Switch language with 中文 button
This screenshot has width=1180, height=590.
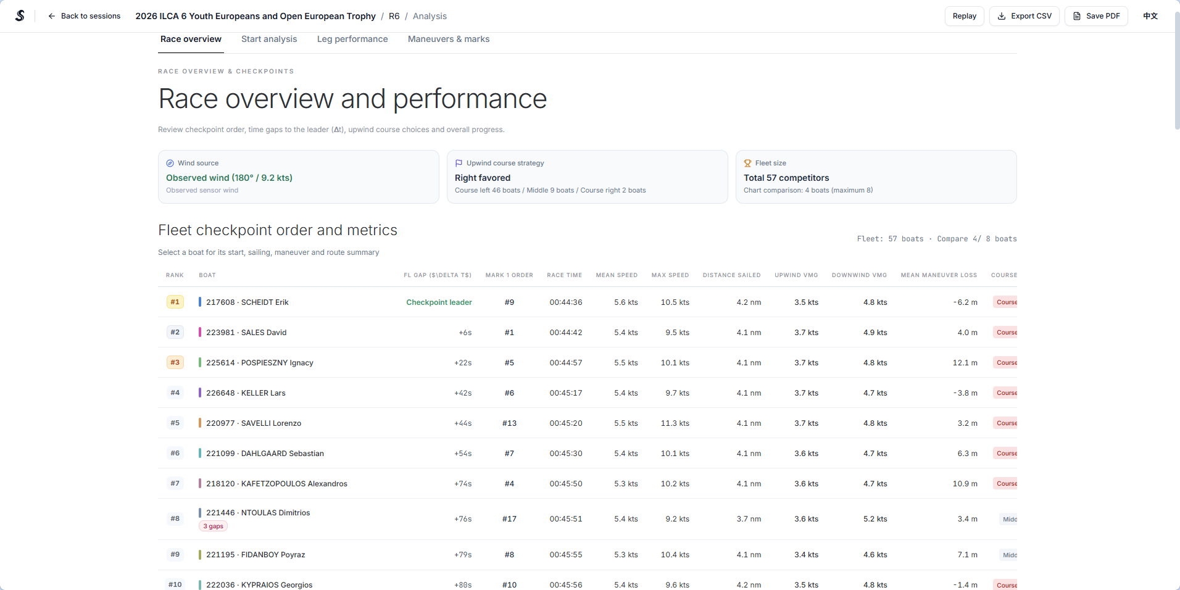[x=1150, y=16]
